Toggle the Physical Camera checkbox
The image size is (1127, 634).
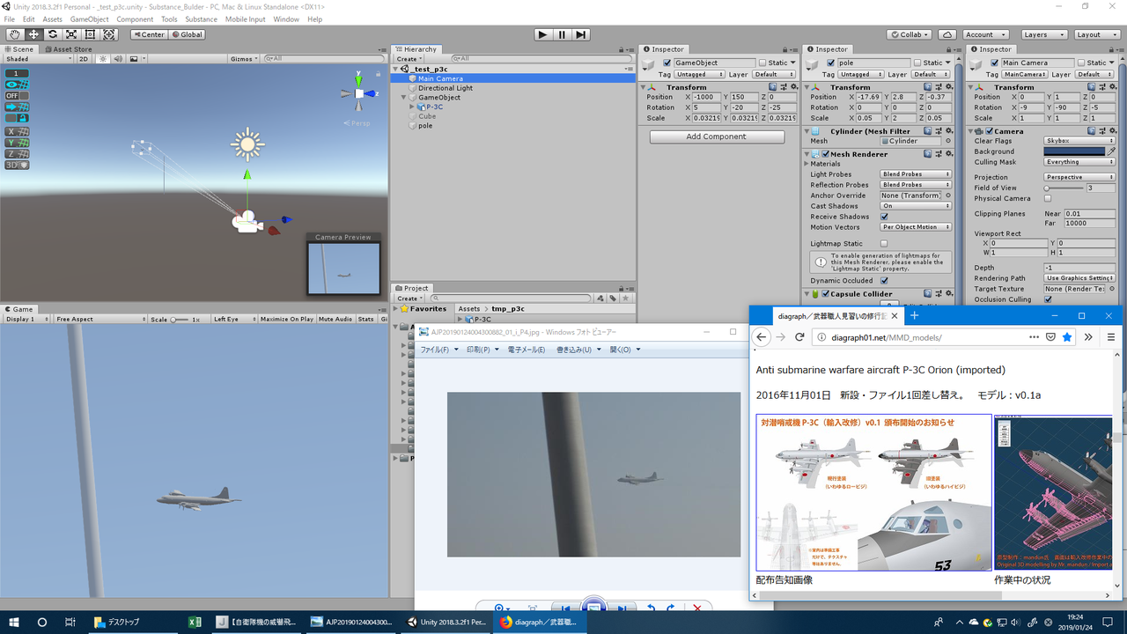1048,198
